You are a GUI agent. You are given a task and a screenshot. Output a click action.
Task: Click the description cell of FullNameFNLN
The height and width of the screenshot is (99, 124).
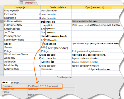pos(96,21)
